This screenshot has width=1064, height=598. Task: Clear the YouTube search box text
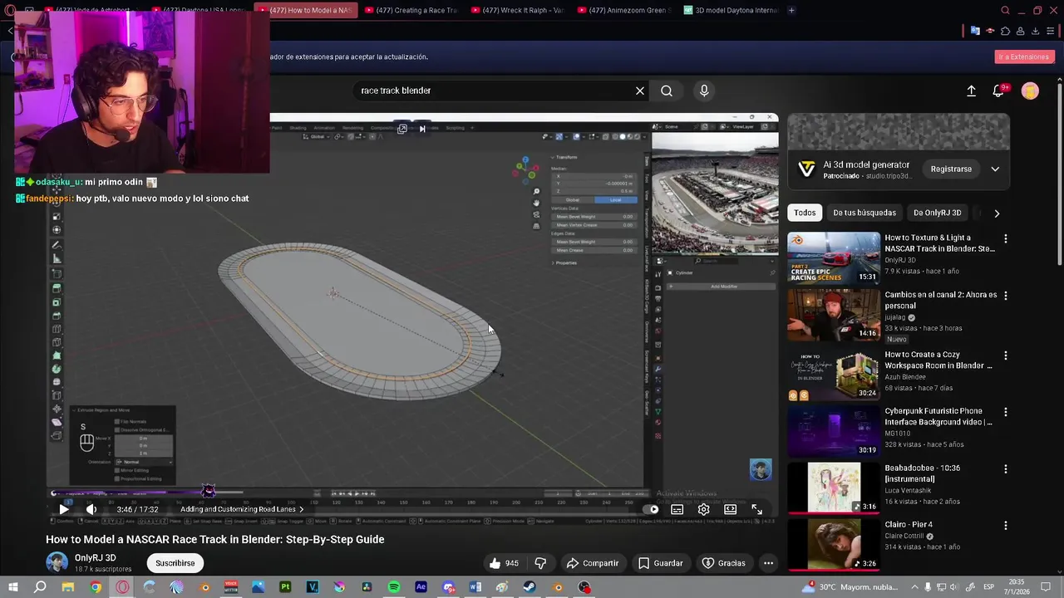pyautogui.click(x=640, y=91)
